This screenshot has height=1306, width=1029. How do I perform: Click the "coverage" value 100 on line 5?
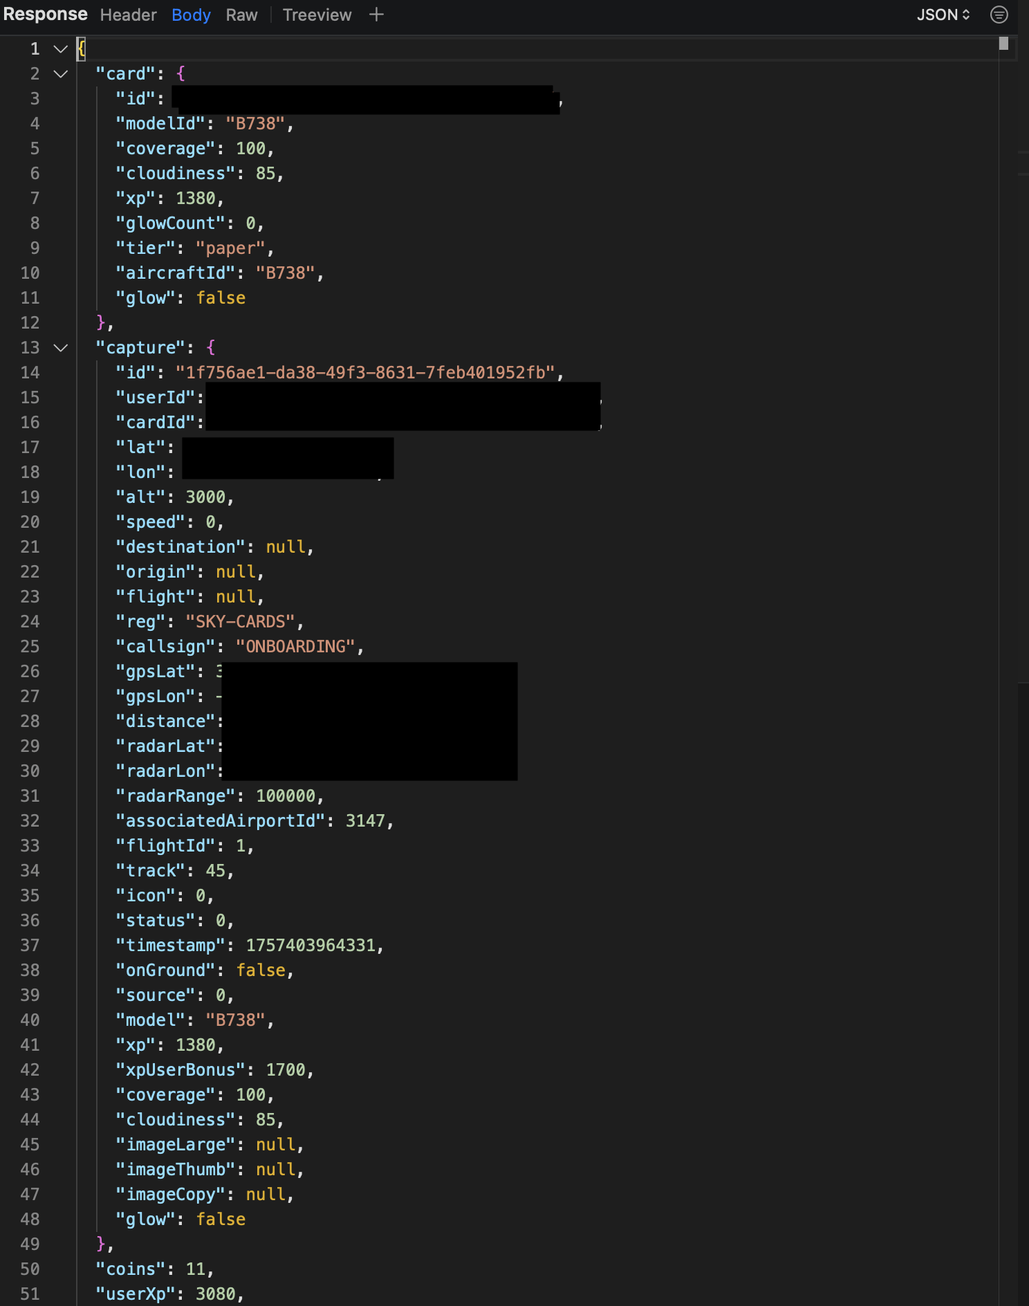[250, 149]
